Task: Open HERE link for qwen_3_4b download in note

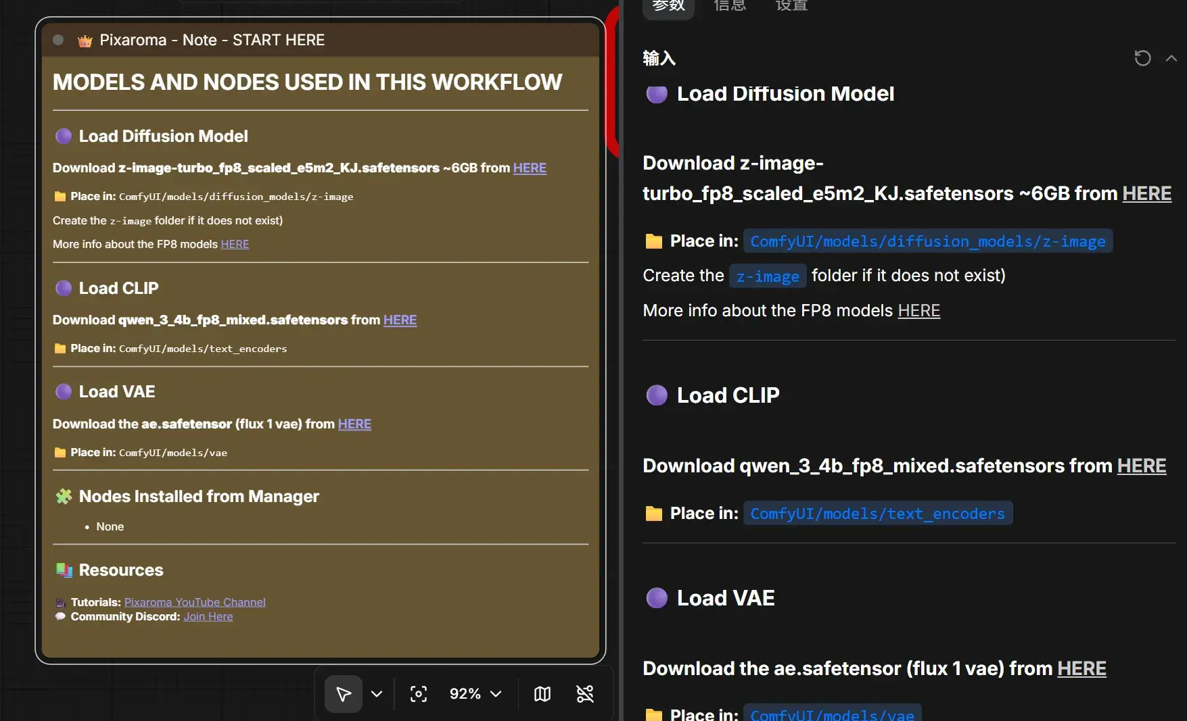Action: (400, 320)
